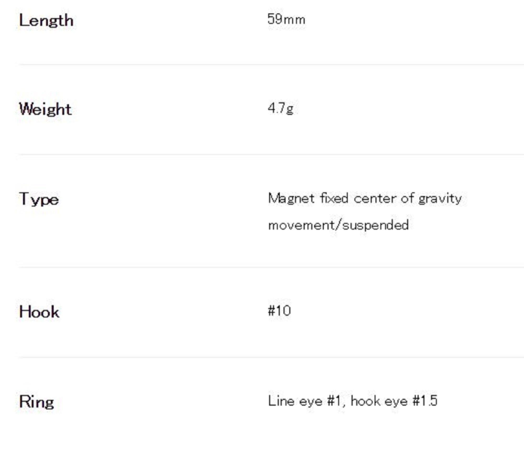Click the hook eye #1.5 text
The height and width of the screenshot is (463, 524).
point(394,401)
